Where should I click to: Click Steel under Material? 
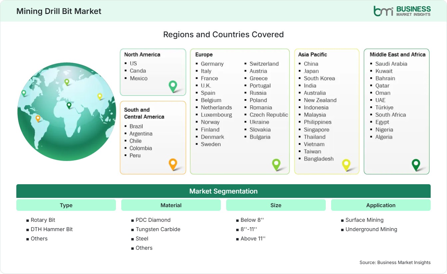(x=142, y=238)
